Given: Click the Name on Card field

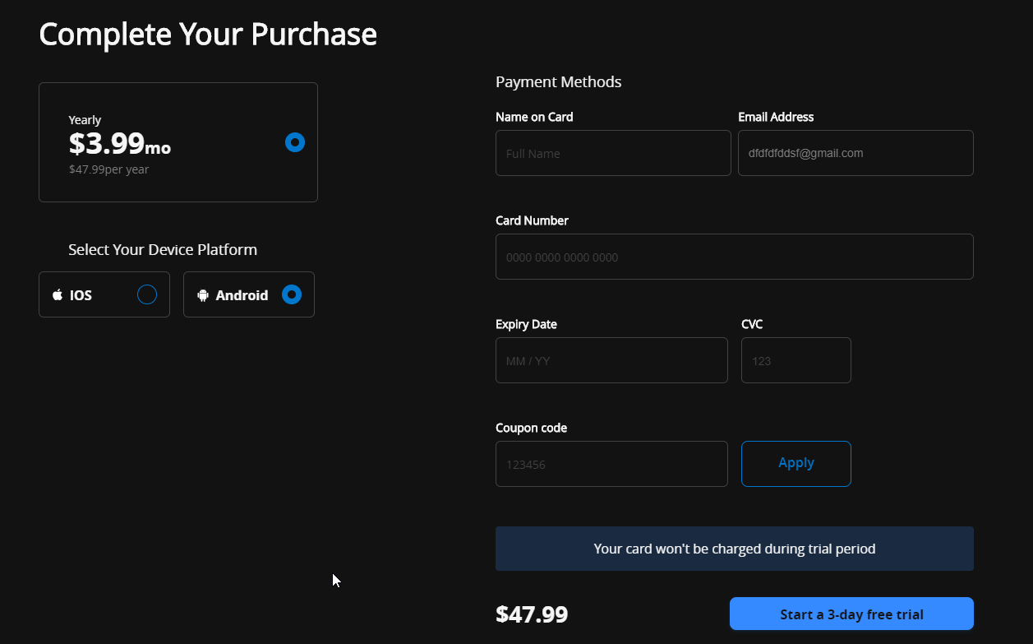Looking at the screenshot, I should [612, 153].
